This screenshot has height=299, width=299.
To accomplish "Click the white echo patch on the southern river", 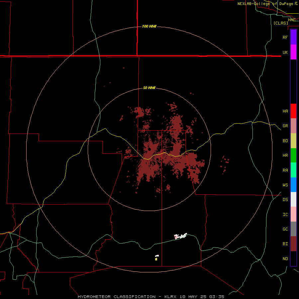I will tap(180, 236).
